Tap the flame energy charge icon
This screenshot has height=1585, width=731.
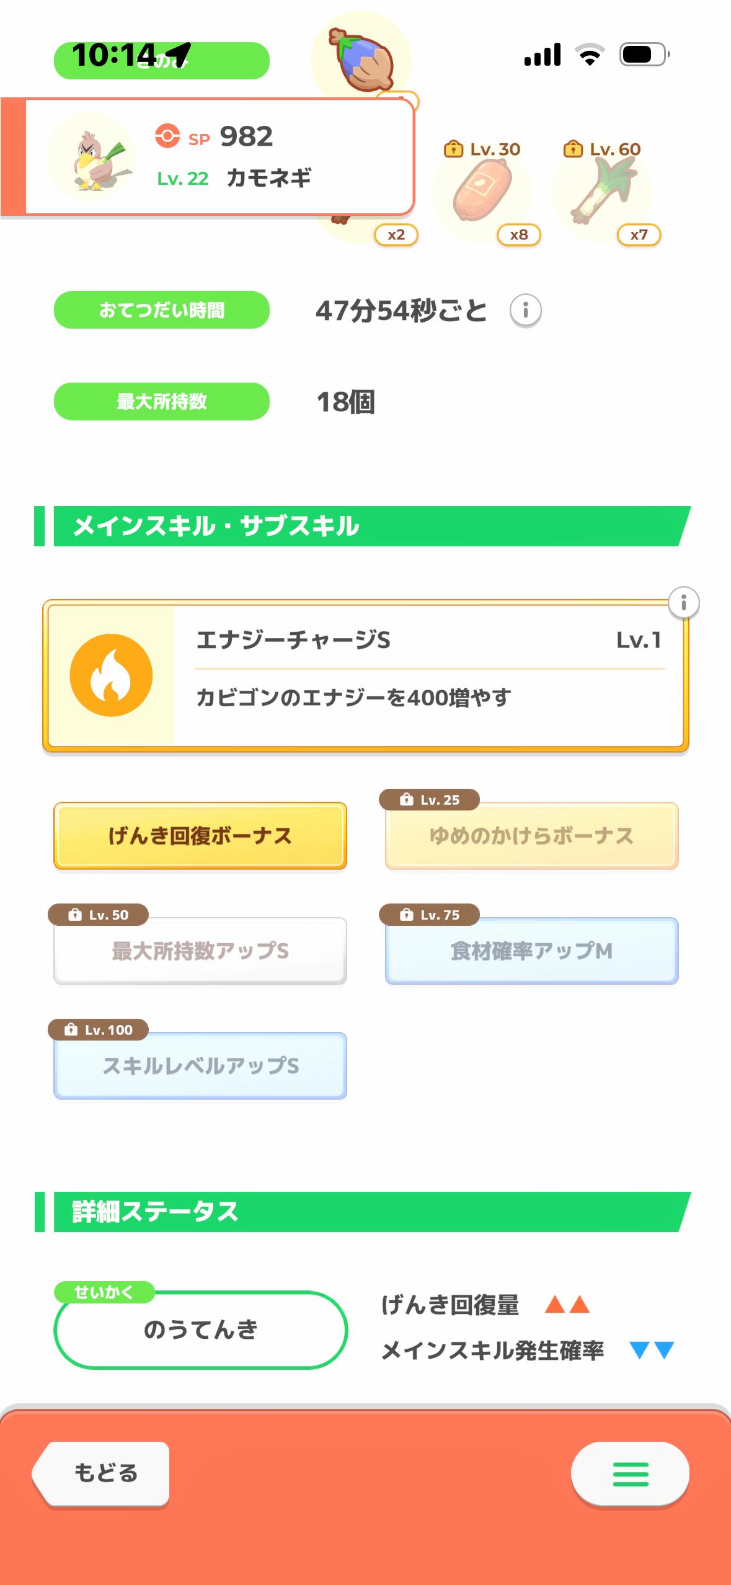point(111,675)
